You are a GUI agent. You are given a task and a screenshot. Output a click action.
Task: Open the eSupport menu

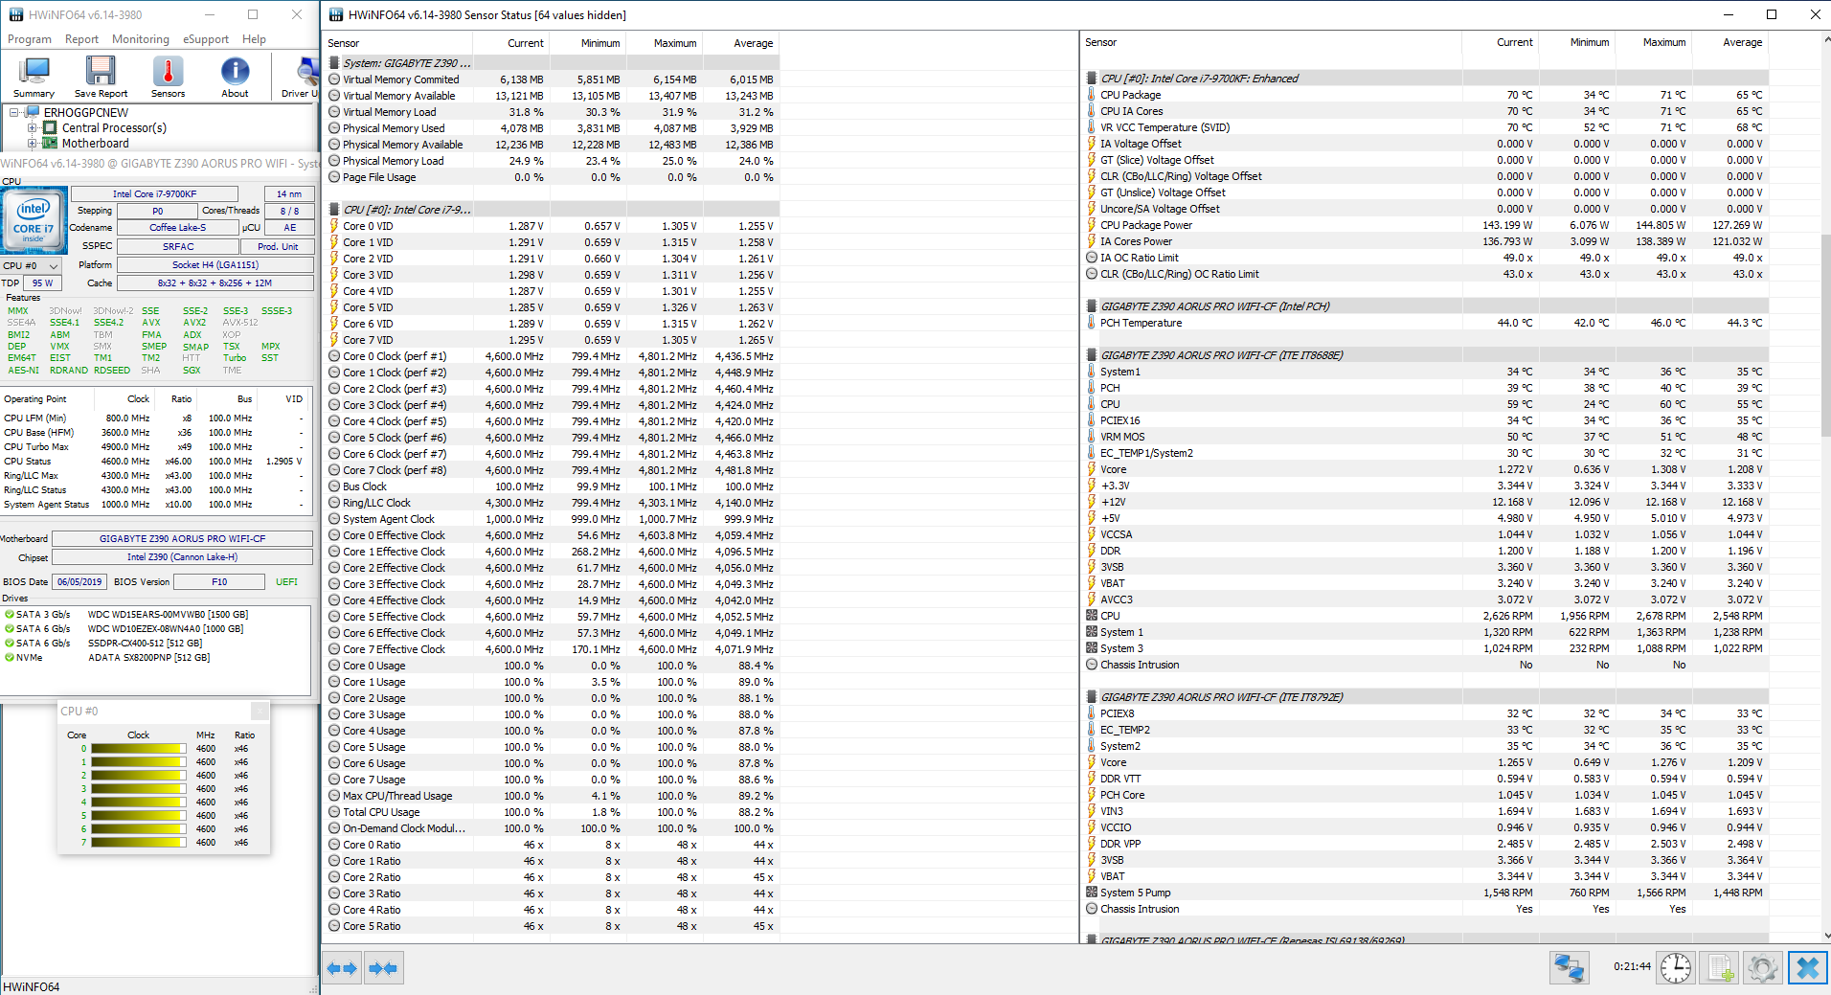click(206, 39)
